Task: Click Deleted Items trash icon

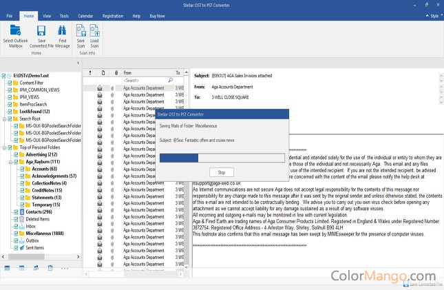Action: pos(22,219)
